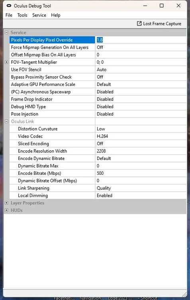Click the Oculus logo icon in title bar
190x300 pixels.
click(9, 6)
